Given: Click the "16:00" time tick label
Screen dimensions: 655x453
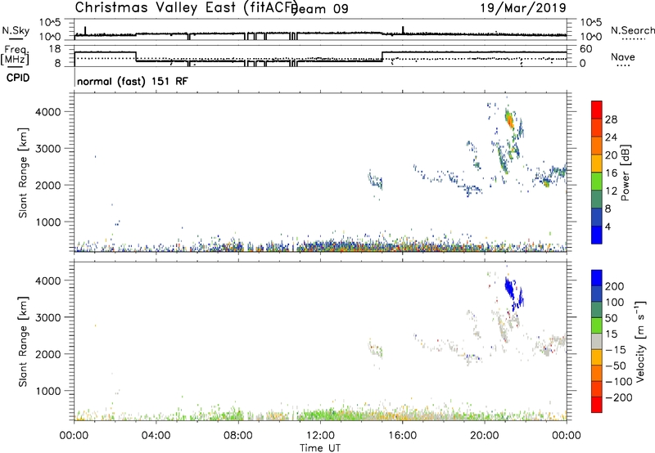Looking at the screenshot, I should tap(402, 436).
